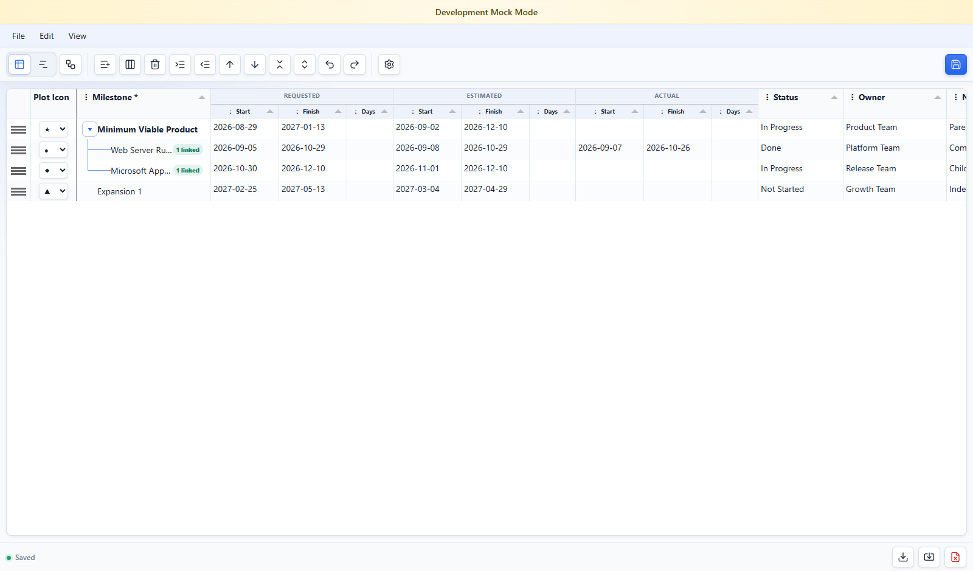Open the Status column options menu
973x571 pixels.
click(x=767, y=97)
